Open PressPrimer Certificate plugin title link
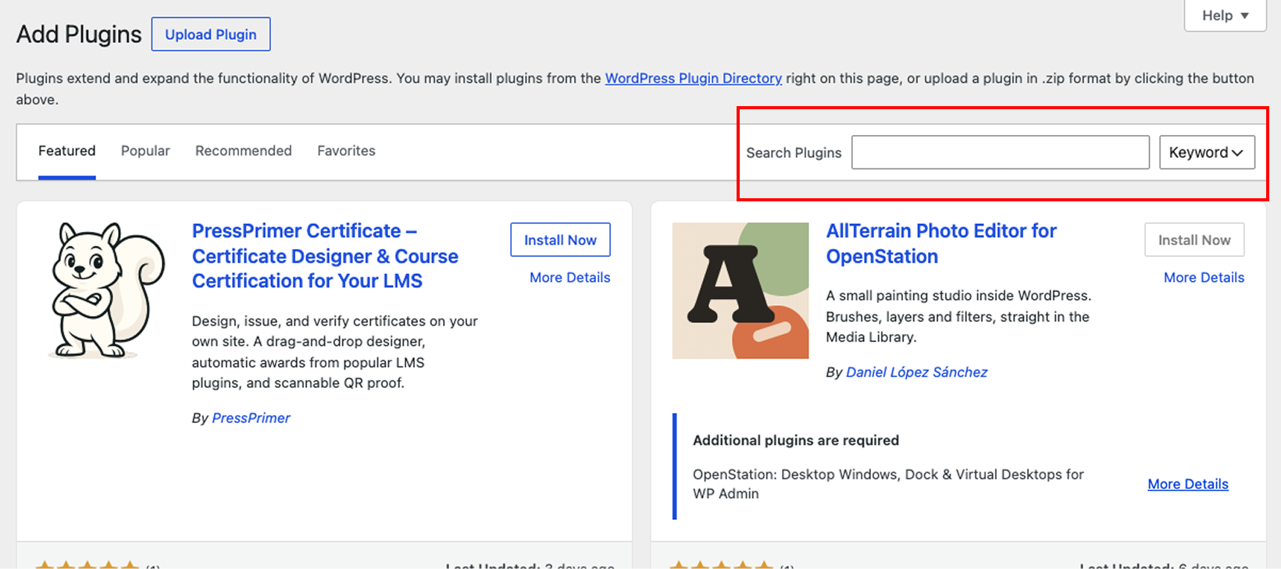This screenshot has width=1281, height=569. (325, 256)
